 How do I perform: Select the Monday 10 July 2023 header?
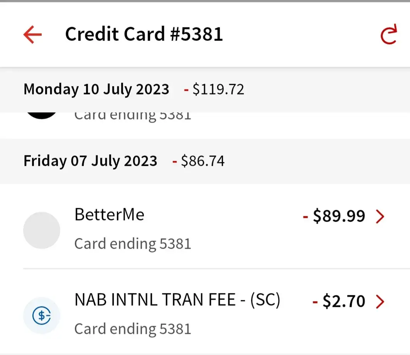click(x=96, y=89)
